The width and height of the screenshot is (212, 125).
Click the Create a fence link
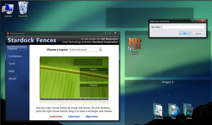pyautogui.click(x=56, y=116)
